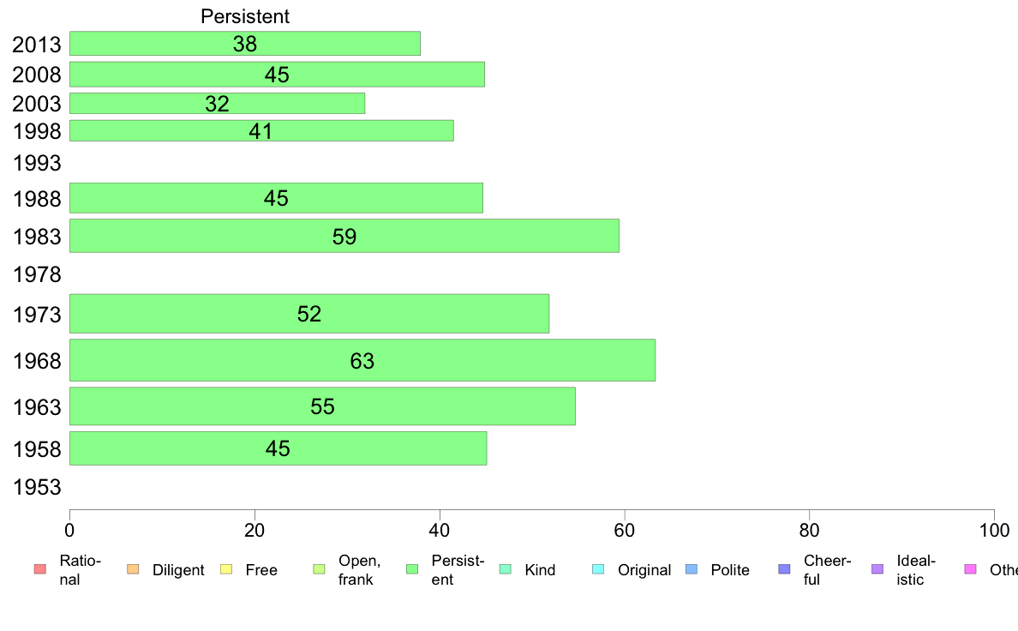Click the Polite legend text label
The image size is (1018, 631).
[730, 570]
